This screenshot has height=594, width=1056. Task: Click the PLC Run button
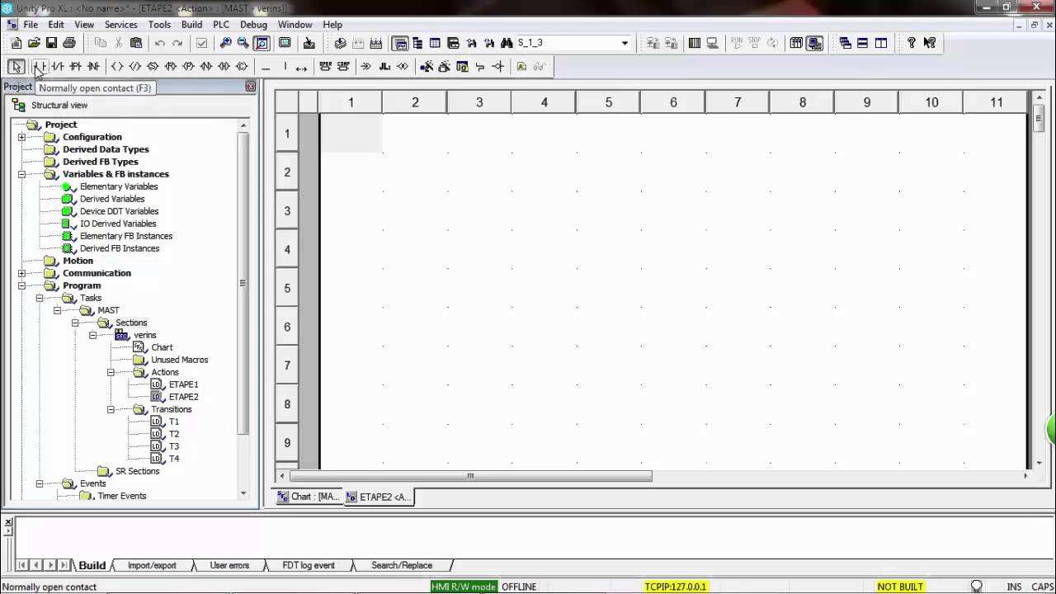[737, 43]
